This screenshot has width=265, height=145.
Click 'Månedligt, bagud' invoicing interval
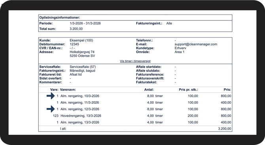[82, 71]
